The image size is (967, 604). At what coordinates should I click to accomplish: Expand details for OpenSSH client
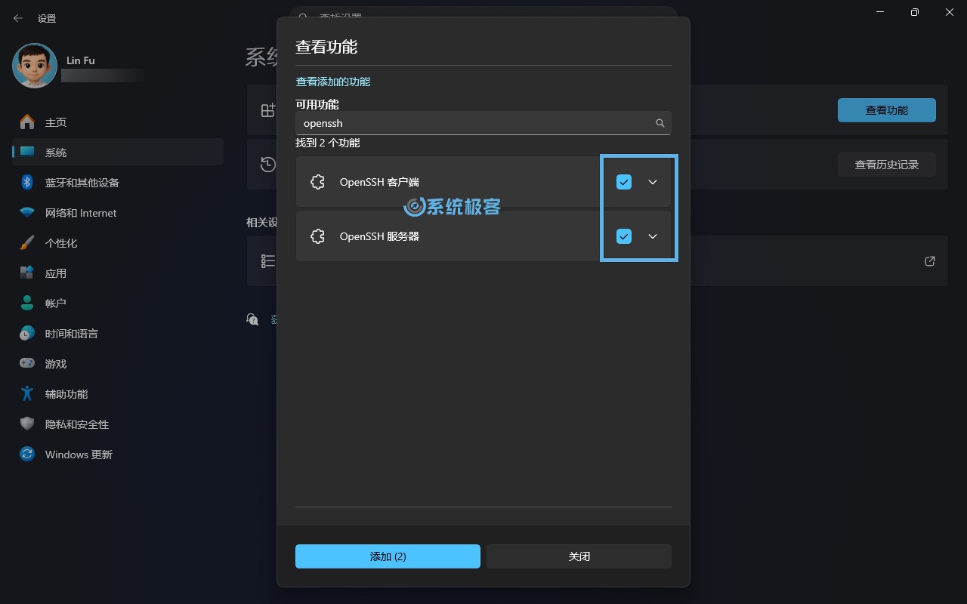pos(652,181)
